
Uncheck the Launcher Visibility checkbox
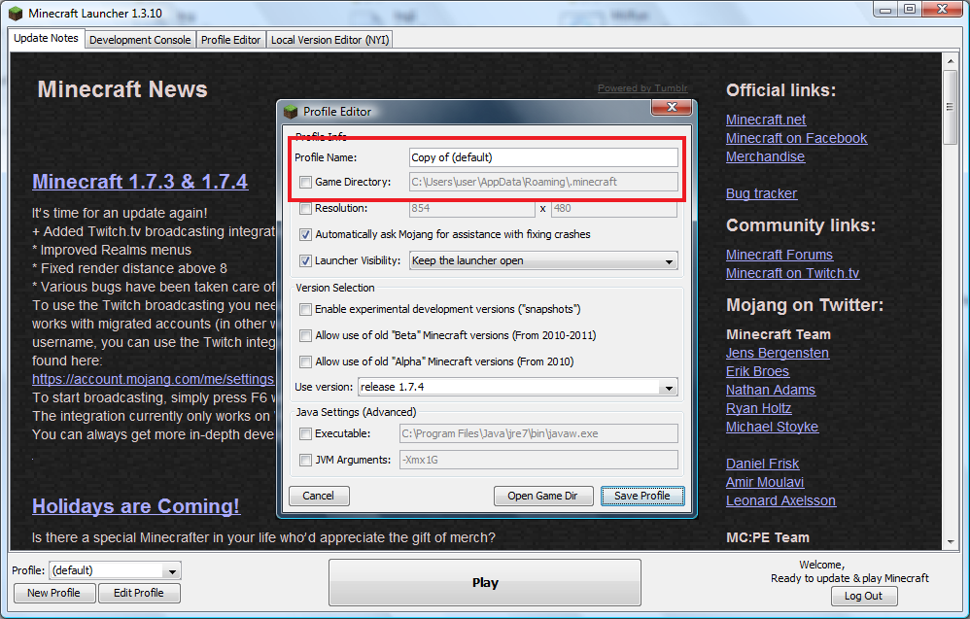(x=305, y=261)
